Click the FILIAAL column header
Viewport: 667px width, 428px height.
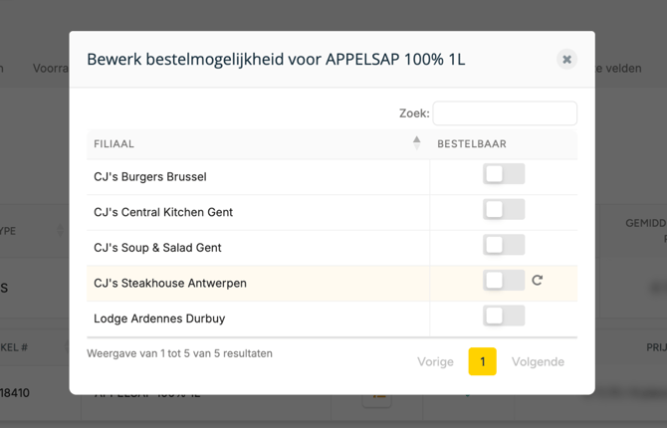click(258, 143)
